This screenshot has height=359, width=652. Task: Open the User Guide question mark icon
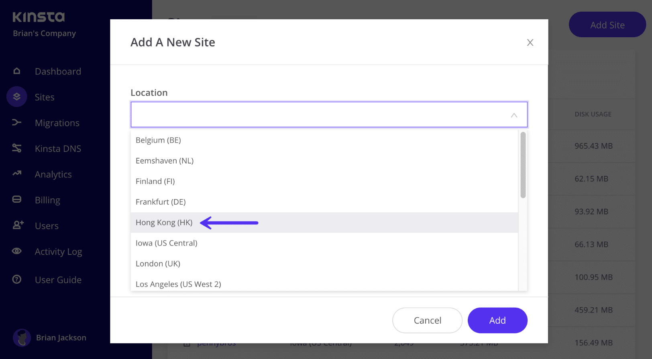16,280
